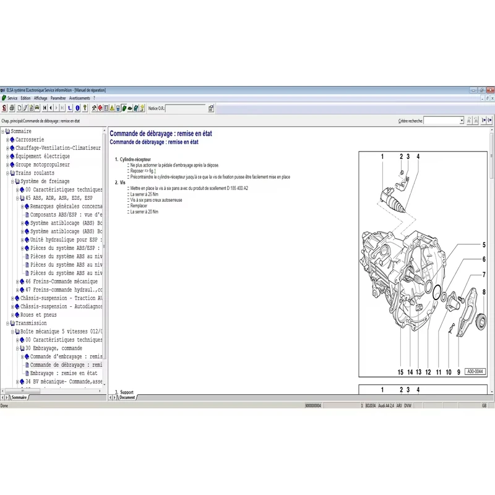This screenshot has height=495, width=495.
Task: Open the Affichage menu
Action: [x=40, y=98]
